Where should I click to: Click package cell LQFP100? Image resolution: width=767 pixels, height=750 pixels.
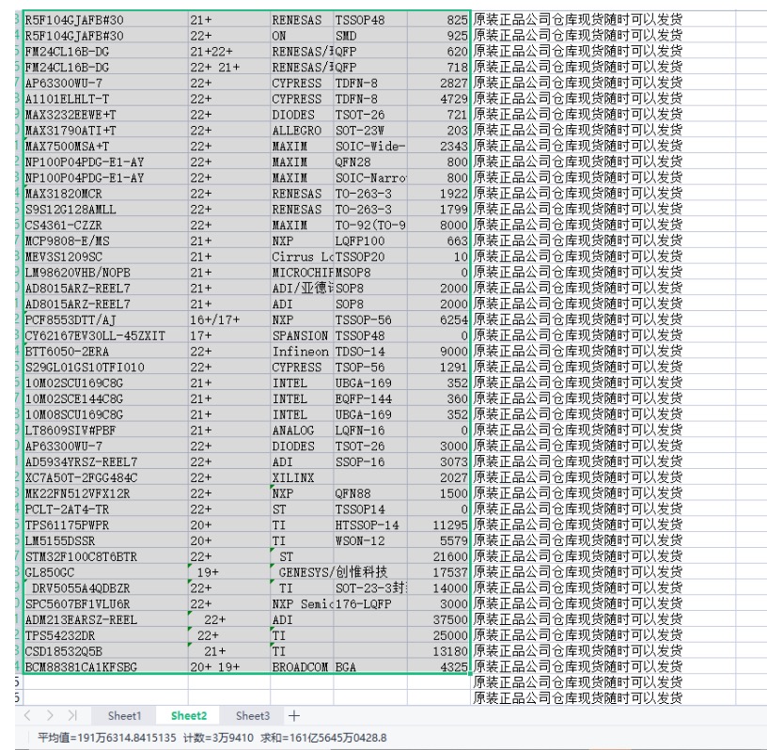pyautogui.click(x=370, y=241)
